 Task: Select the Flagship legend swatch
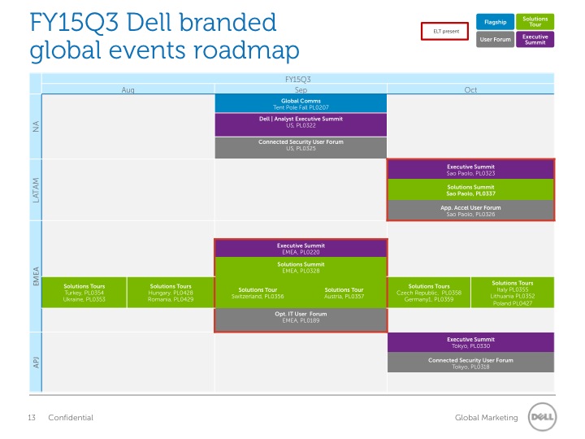pyautogui.click(x=495, y=22)
